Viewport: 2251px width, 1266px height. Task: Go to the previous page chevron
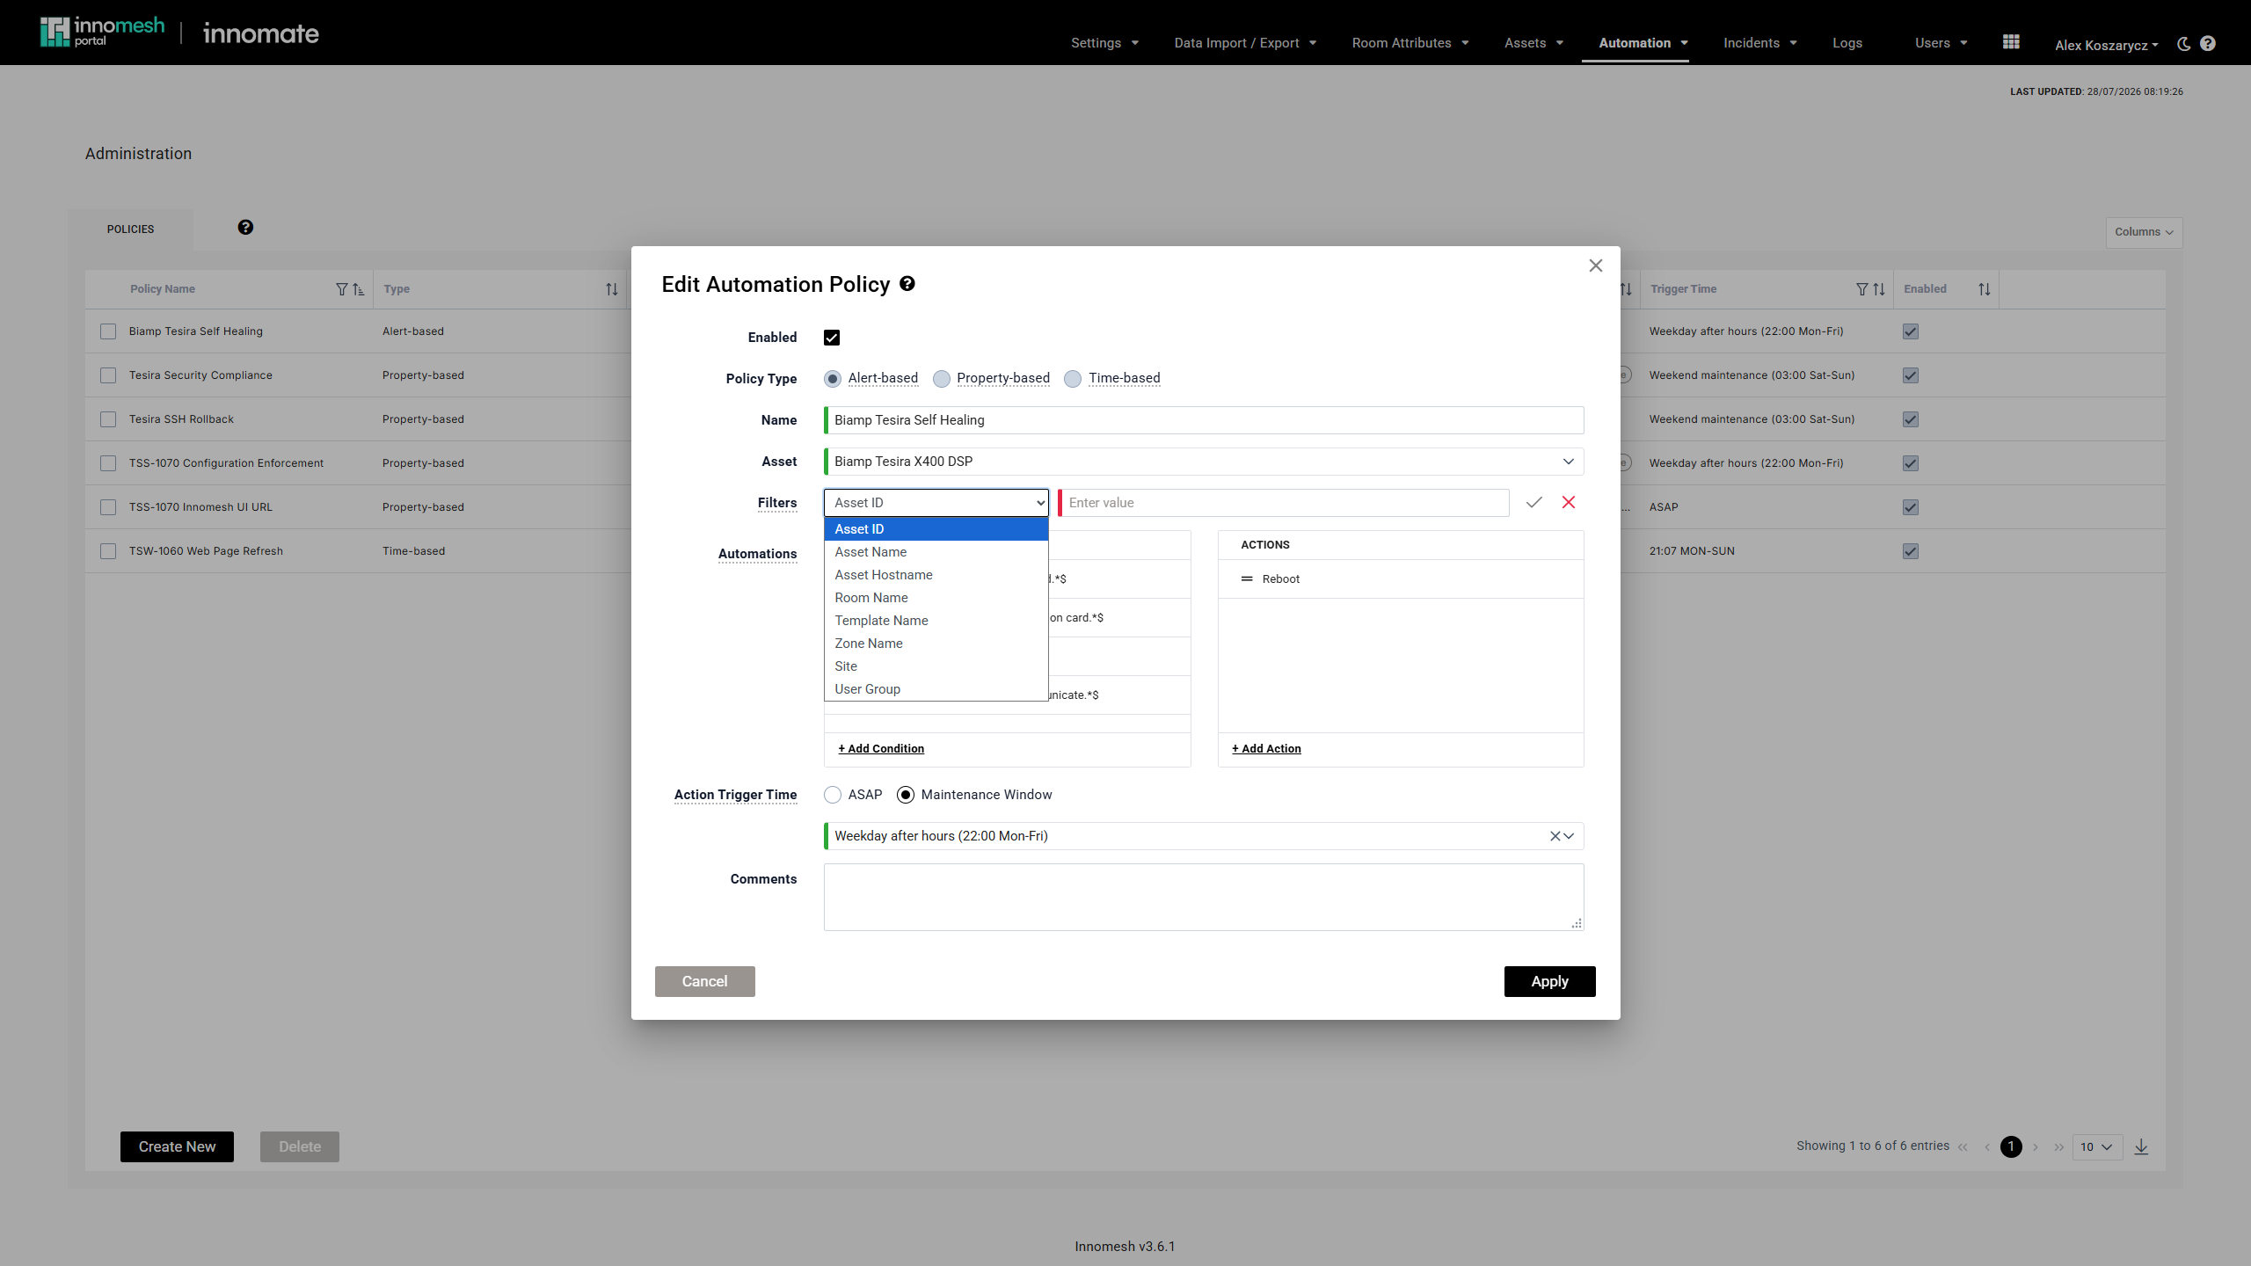pos(1987,1147)
